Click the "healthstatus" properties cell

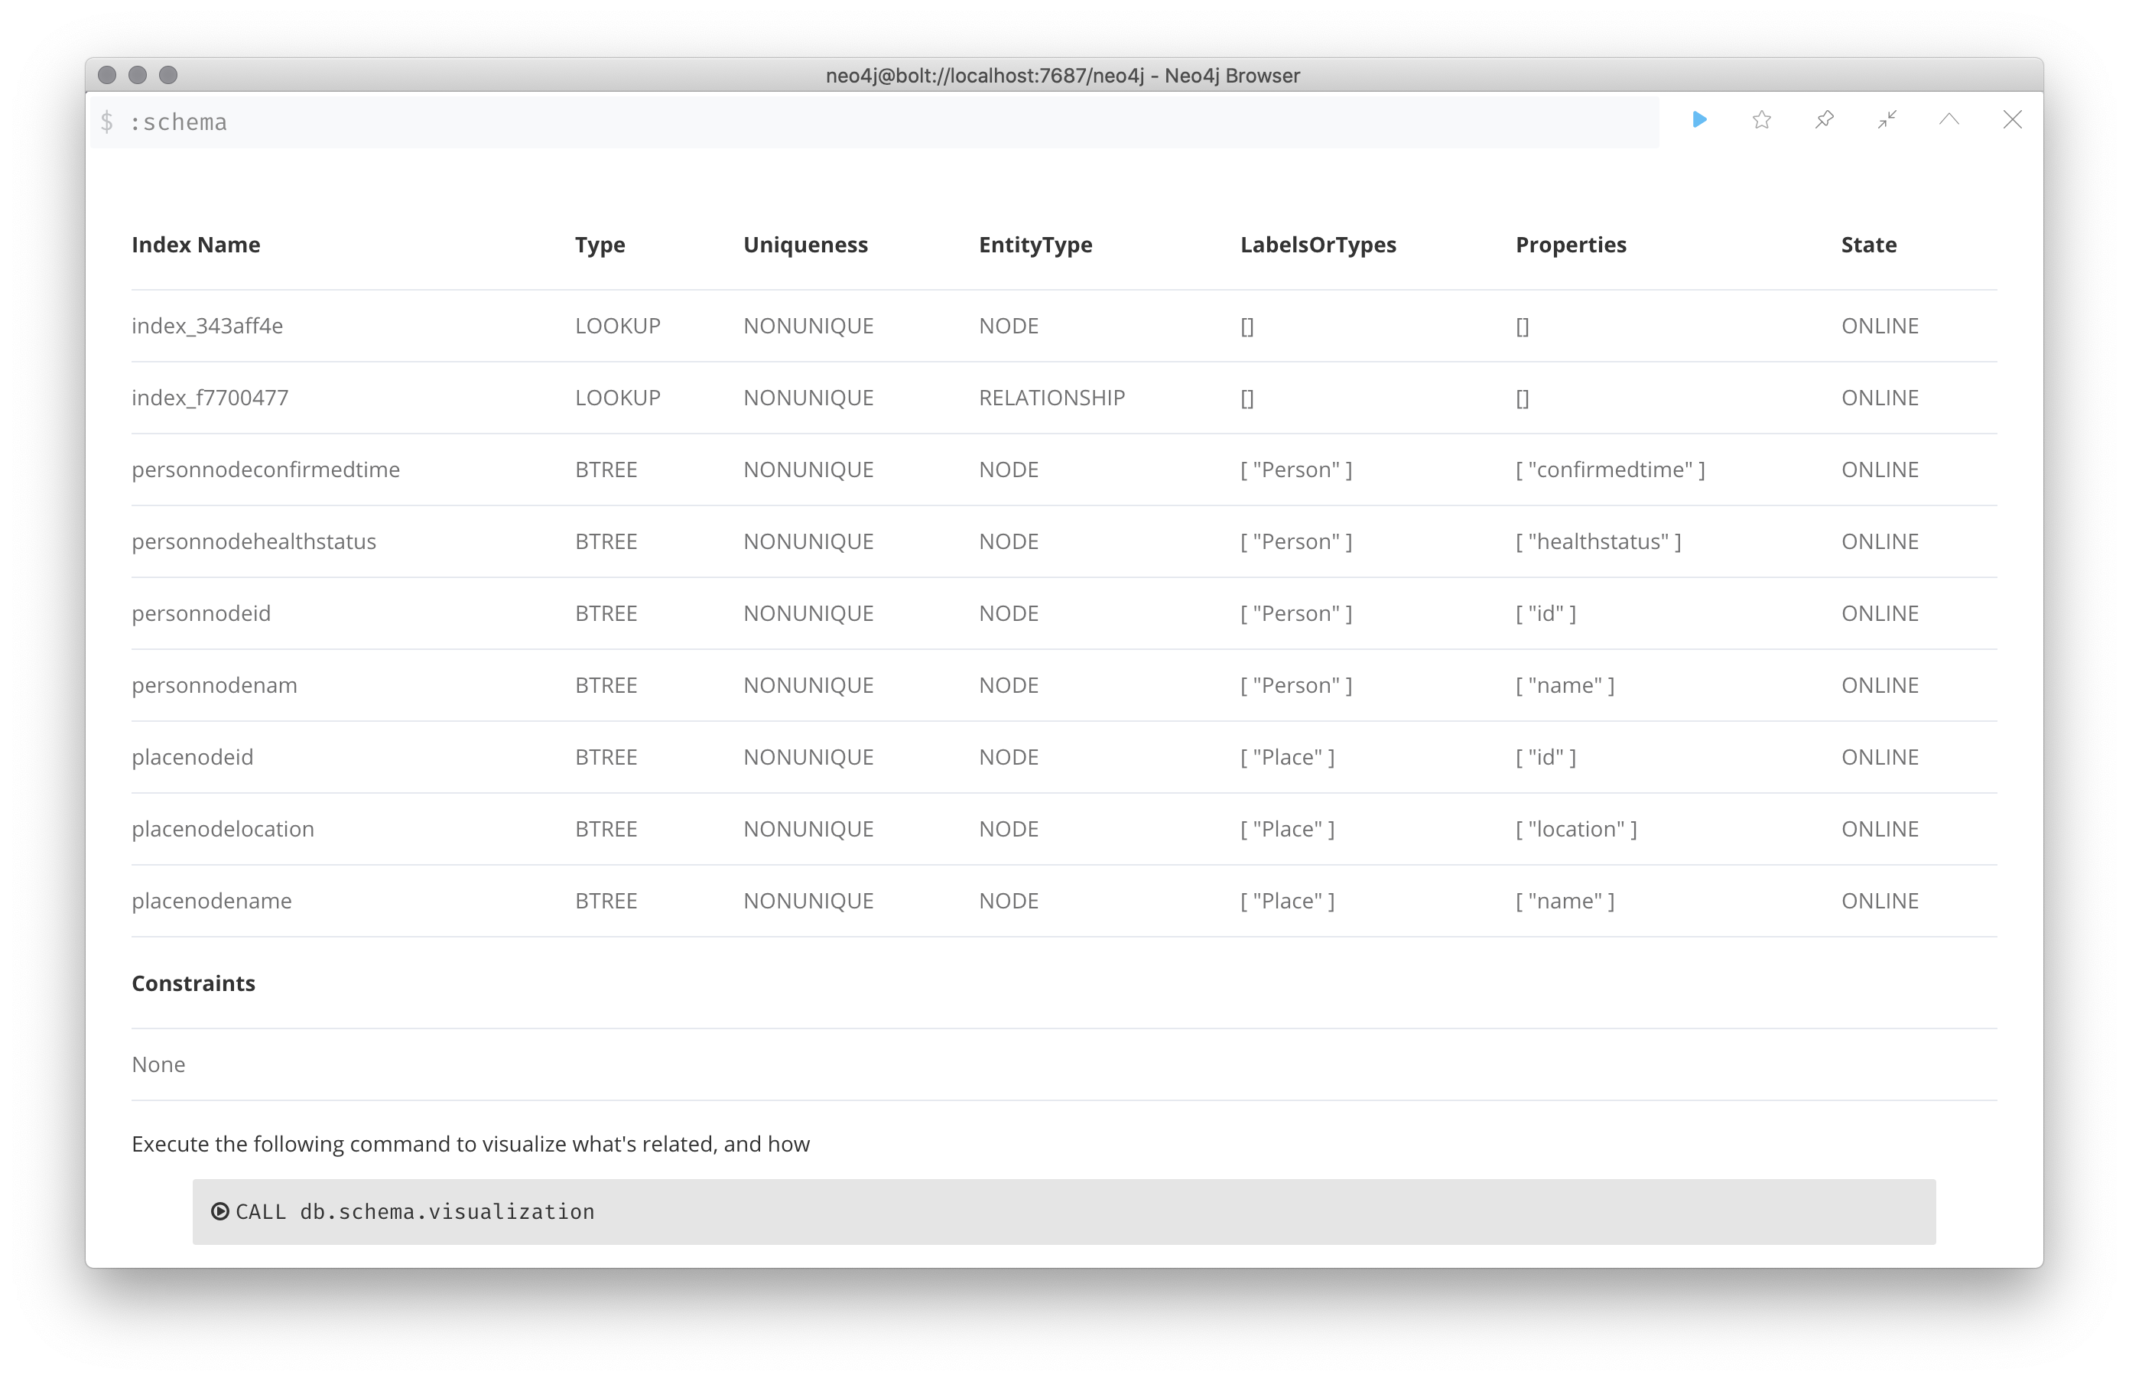pyautogui.click(x=1598, y=542)
